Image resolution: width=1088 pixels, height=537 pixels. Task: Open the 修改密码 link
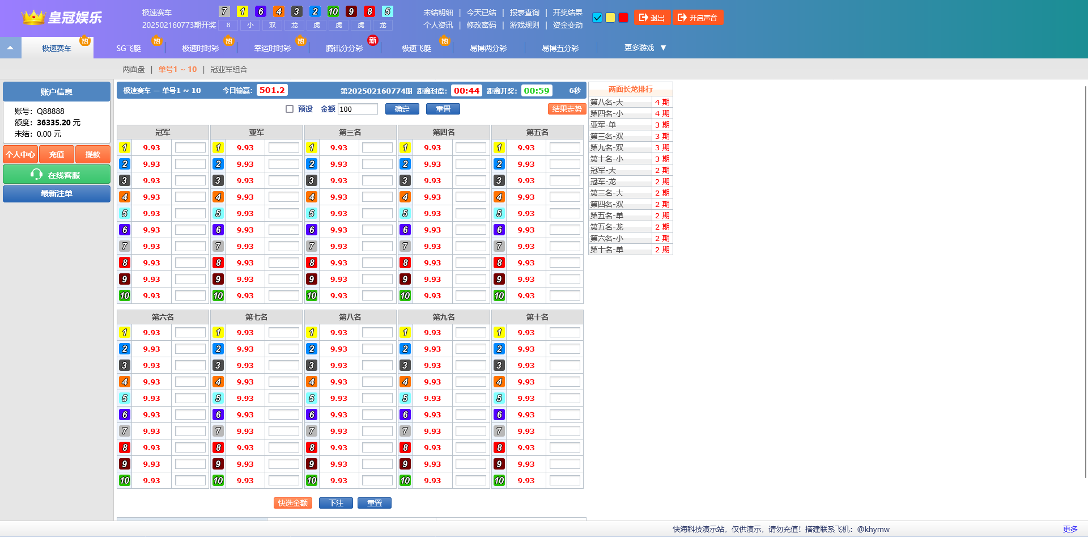point(481,25)
